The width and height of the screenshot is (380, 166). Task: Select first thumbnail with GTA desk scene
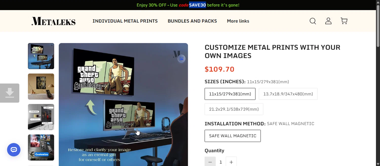tap(41, 56)
